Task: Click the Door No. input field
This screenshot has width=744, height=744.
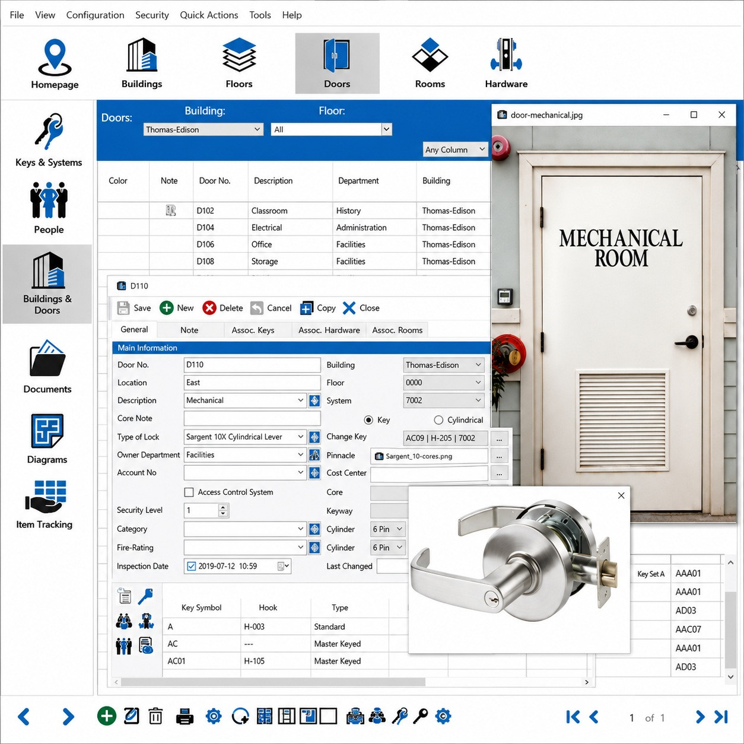Action: coord(252,365)
